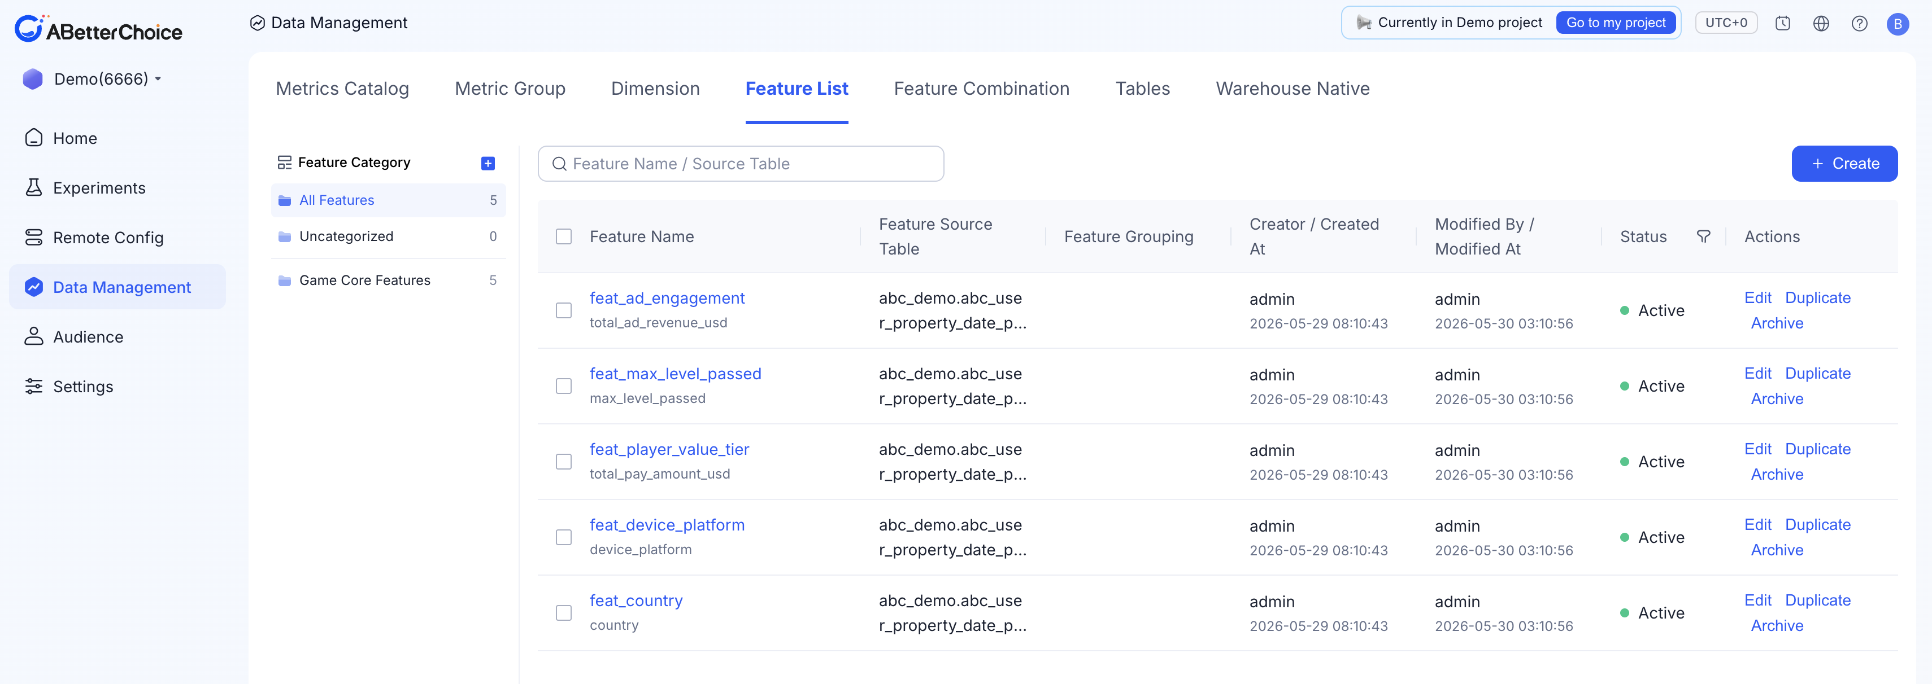The width and height of the screenshot is (1932, 684).
Task: Switch to the Feature Combination tab
Action: coord(981,89)
